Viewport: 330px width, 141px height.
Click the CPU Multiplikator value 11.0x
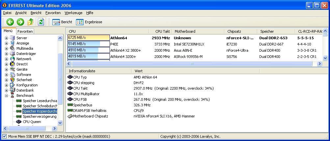point(138,94)
